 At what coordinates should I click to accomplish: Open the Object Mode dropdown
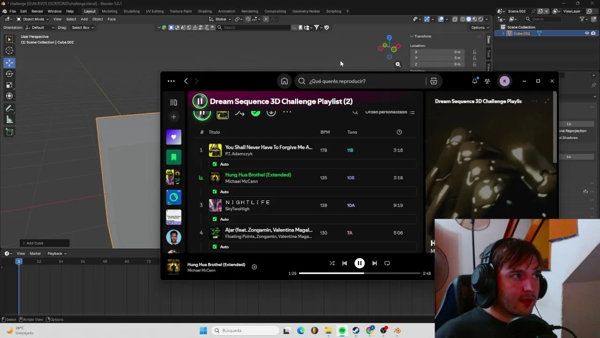(x=33, y=19)
